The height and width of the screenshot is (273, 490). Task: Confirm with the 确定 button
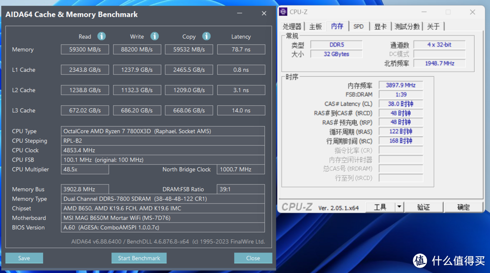(463, 207)
